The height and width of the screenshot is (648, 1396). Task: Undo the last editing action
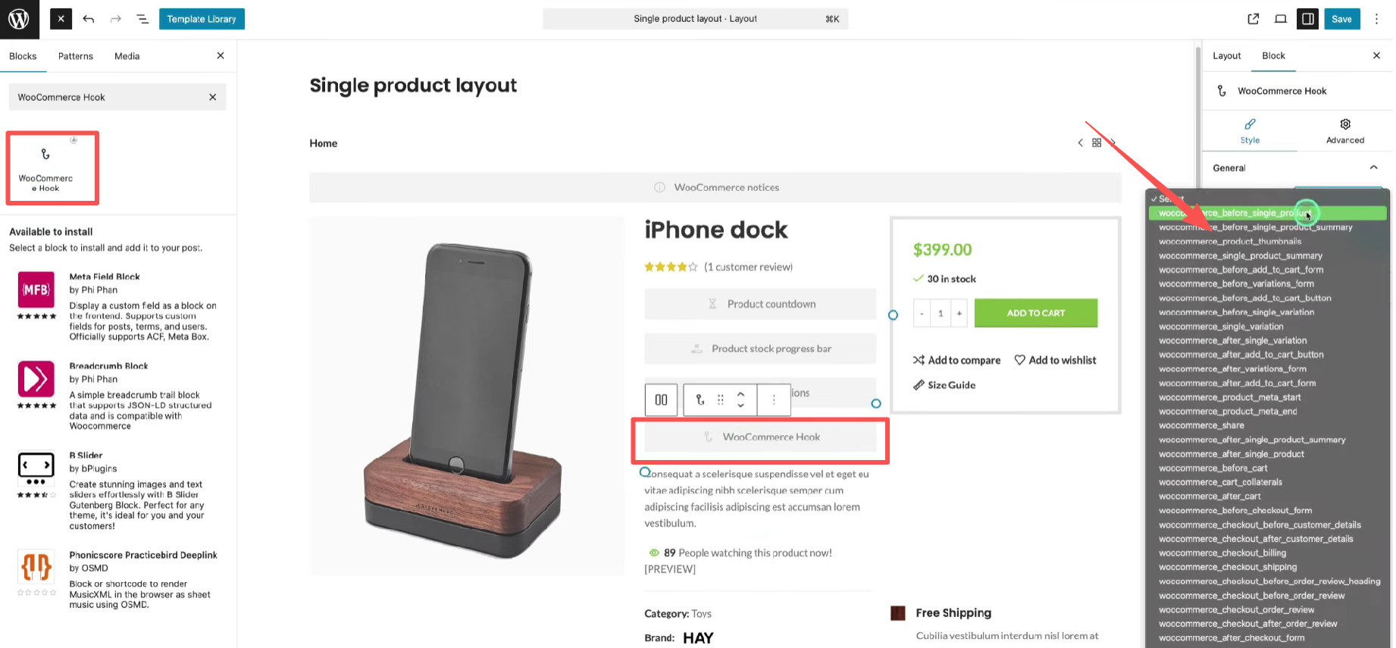pyautogui.click(x=89, y=19)
